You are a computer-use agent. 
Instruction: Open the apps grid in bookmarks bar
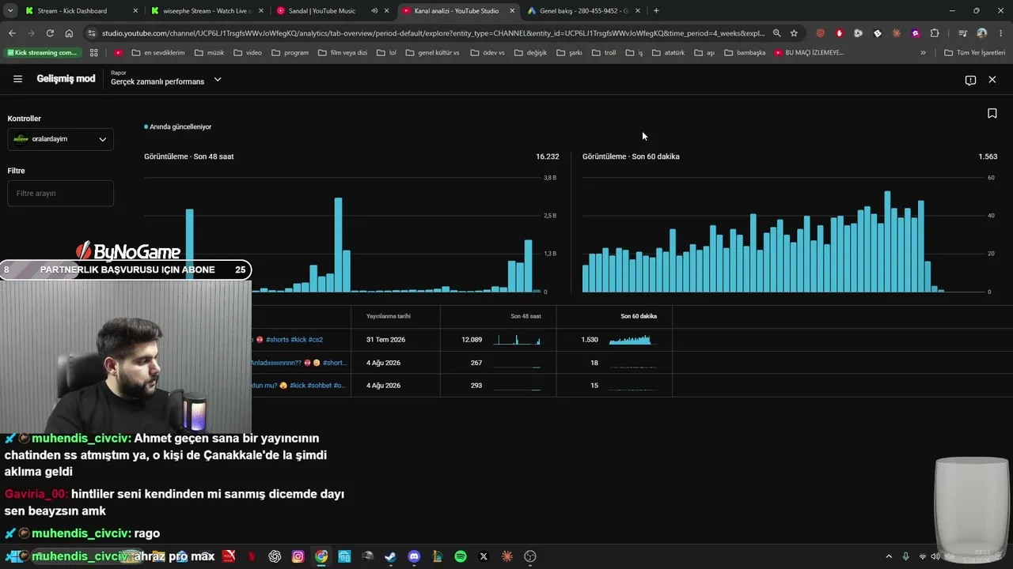(94, 53)
